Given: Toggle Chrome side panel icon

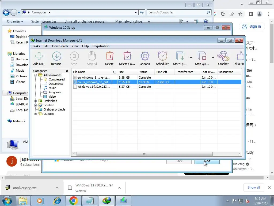Looking at the screenshot, I should point(251,14).
